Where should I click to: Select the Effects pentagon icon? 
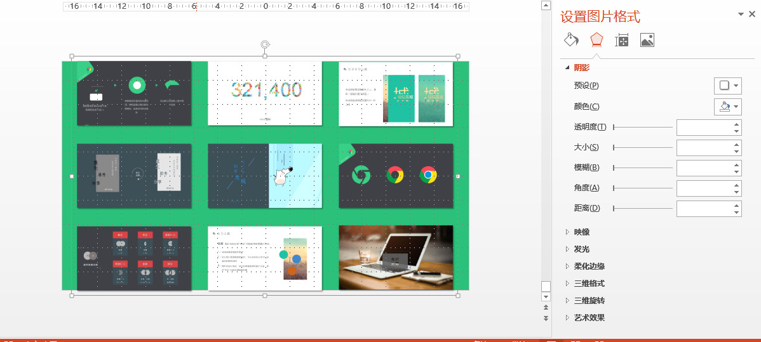(596, 40)
